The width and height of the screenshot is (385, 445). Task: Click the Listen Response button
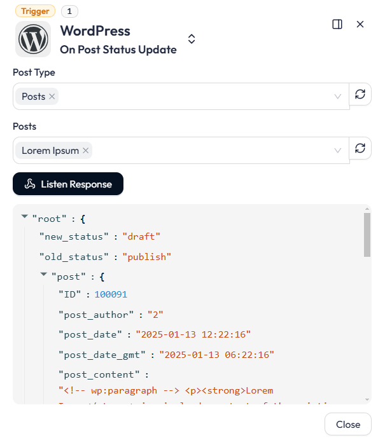(x=68, y=184)
